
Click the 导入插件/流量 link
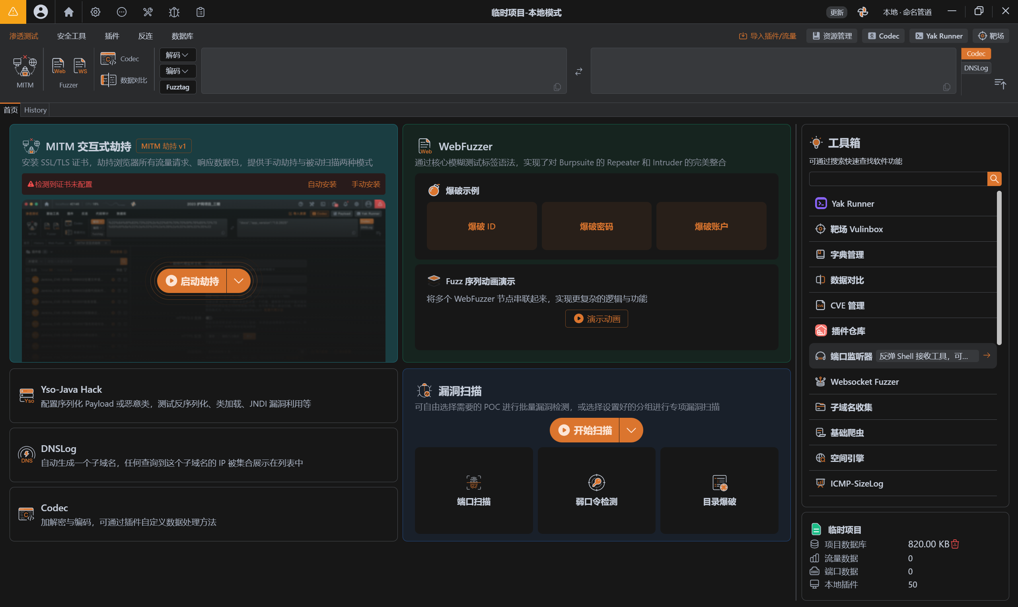[x=767, y=36]
